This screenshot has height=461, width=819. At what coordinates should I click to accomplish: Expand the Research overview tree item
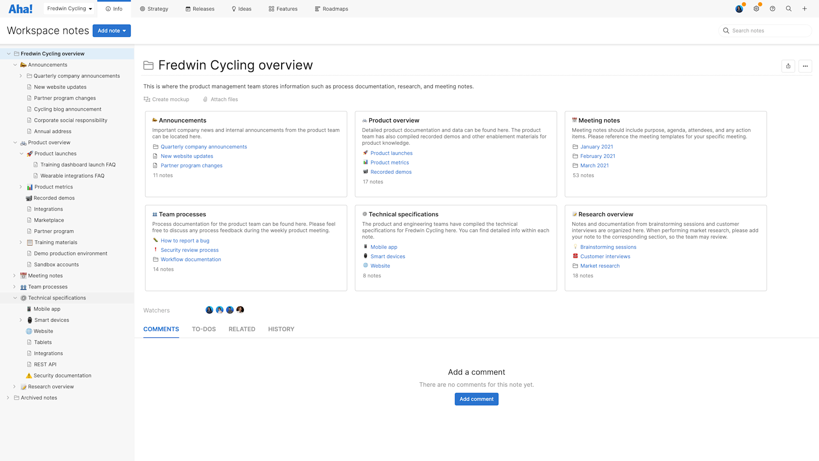click(x=14, y=386)
